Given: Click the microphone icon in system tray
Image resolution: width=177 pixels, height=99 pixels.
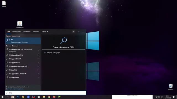Looking at the screenshot, I should [x=159, y=97].
